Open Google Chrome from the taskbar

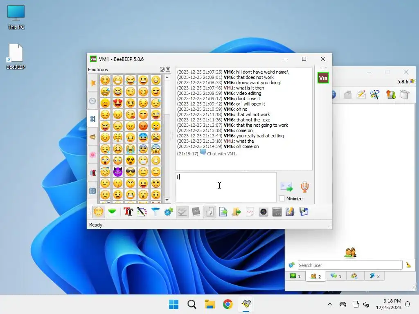click(x=228, y=304)
